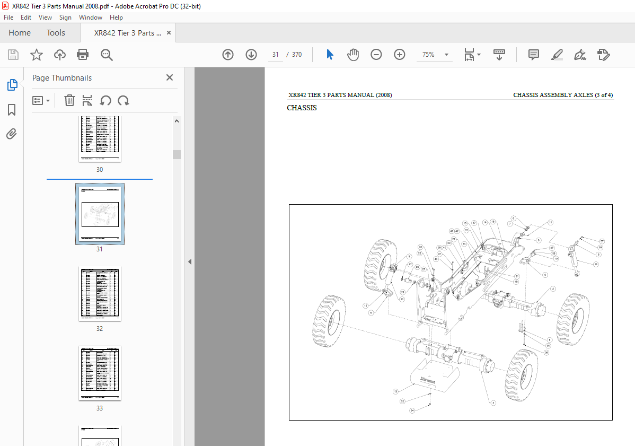Activate the Hand pan tool

click(353, 55)
